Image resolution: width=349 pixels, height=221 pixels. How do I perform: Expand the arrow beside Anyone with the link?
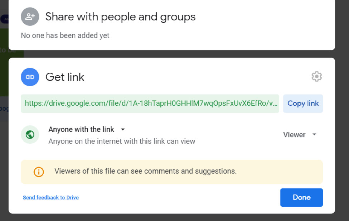123,129
